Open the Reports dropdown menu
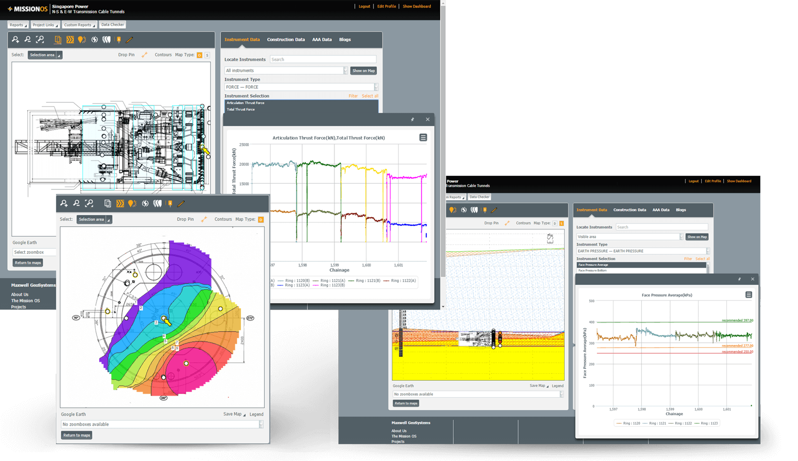Viewport: 798px width, 461px height. 18,25
